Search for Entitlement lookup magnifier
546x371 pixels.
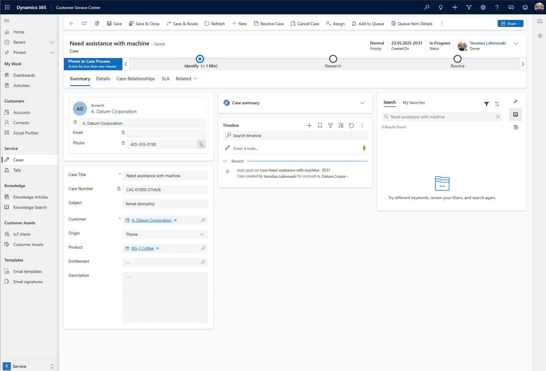click(203, 262)
